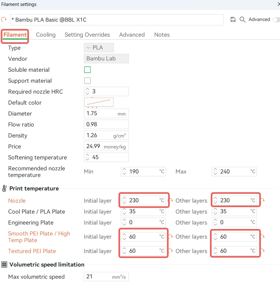Screen dimensions: 280x285
Task: Reset Nozzle Other layers temperature to default
Action: (x=262, y=200)
